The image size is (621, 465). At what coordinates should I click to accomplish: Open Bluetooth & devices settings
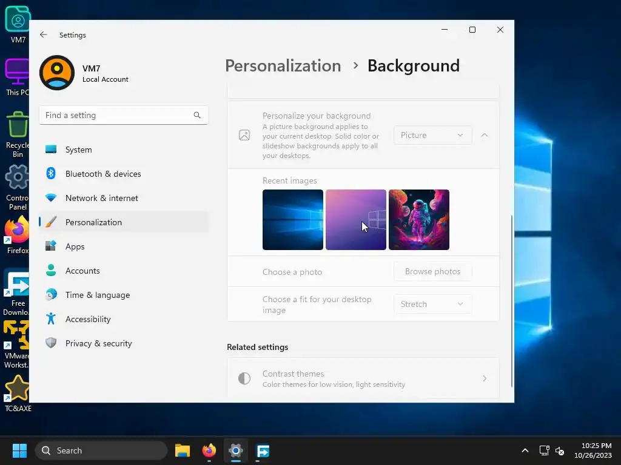pyautogui.click(x=124, y=174)
